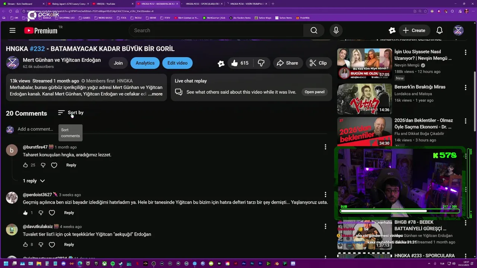Like the video with 615 likes
This screenshot has width=477, height=268.
[x=239, y=63]
